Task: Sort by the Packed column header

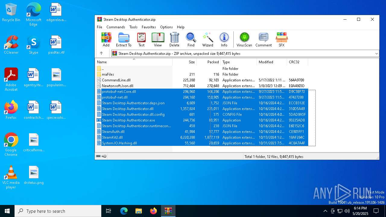Action: 209,62
